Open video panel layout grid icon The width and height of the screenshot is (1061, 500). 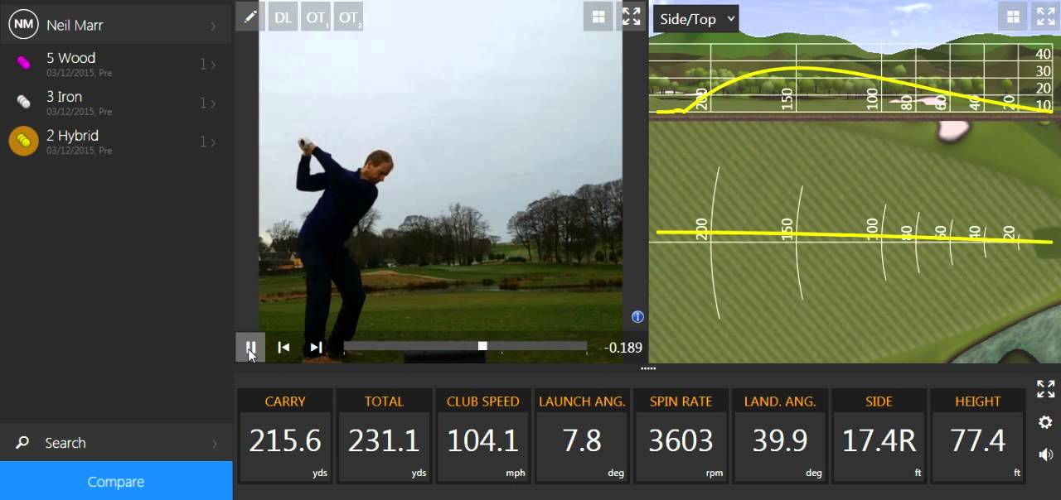click(x=598, y=17)
